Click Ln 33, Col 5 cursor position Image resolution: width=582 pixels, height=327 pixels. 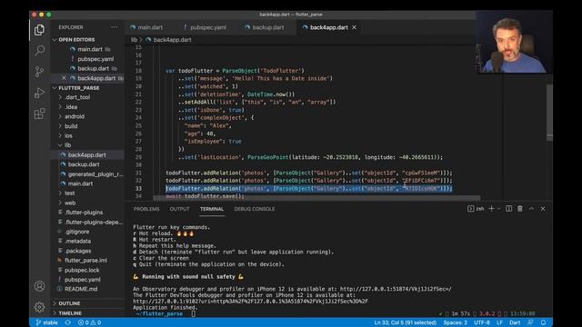point(405,322)
